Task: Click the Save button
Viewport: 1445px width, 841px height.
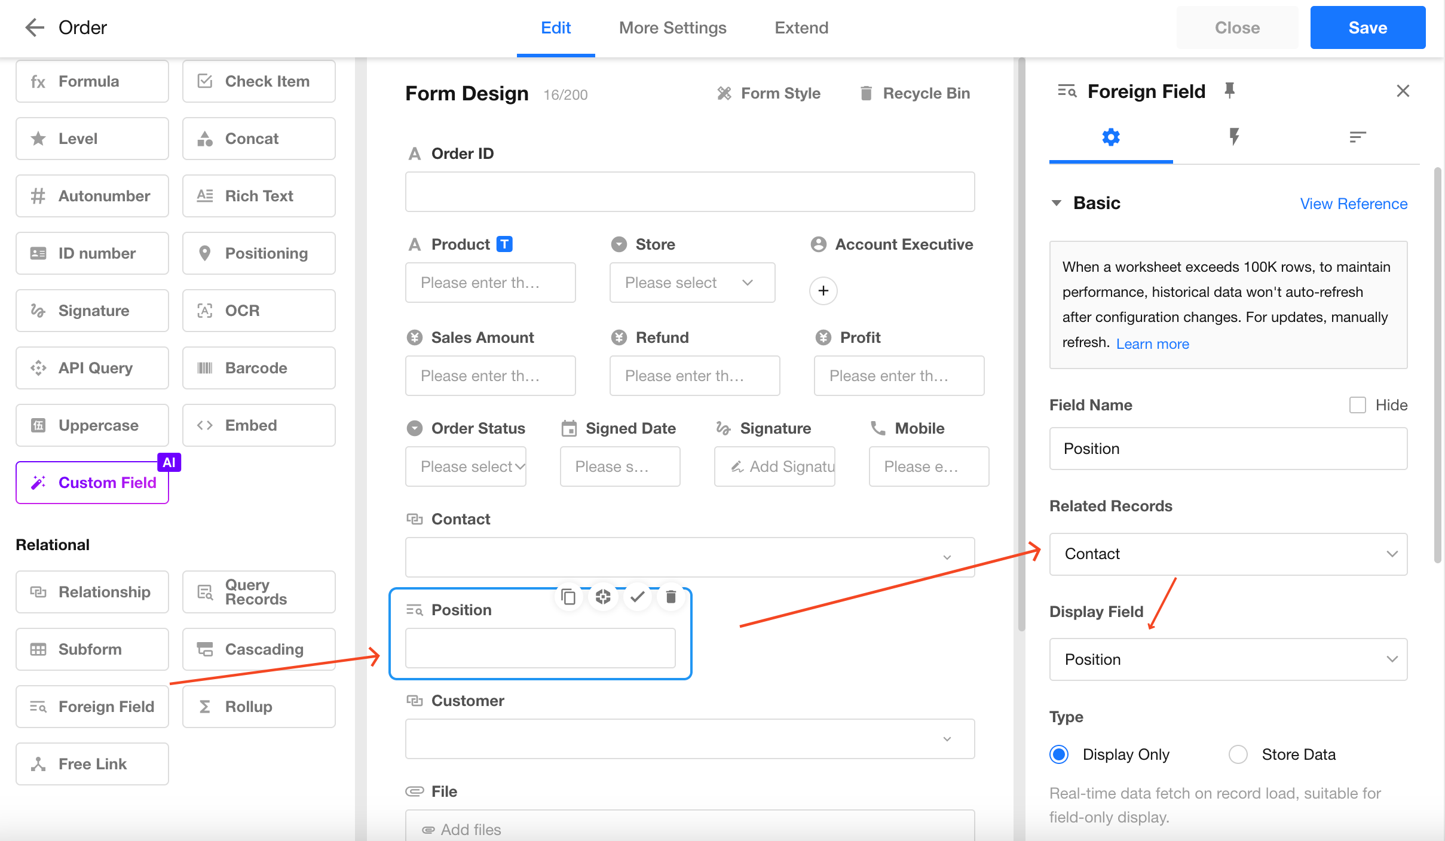Action: (1367, 27)
